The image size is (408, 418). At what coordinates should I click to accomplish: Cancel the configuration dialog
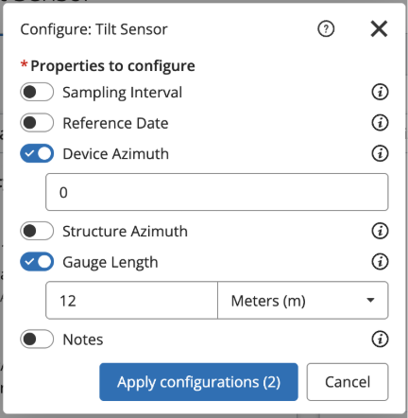pos(348,382)
